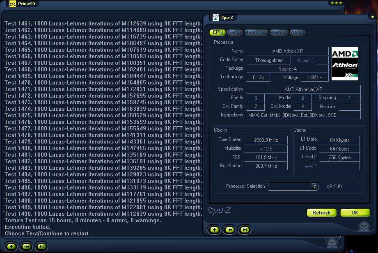Image resolution: width=378 pixels, height=253 pixels.
Task: Click the "Test 1470" line for M164865
Action: pyautogui.click(x=103, y=83)
